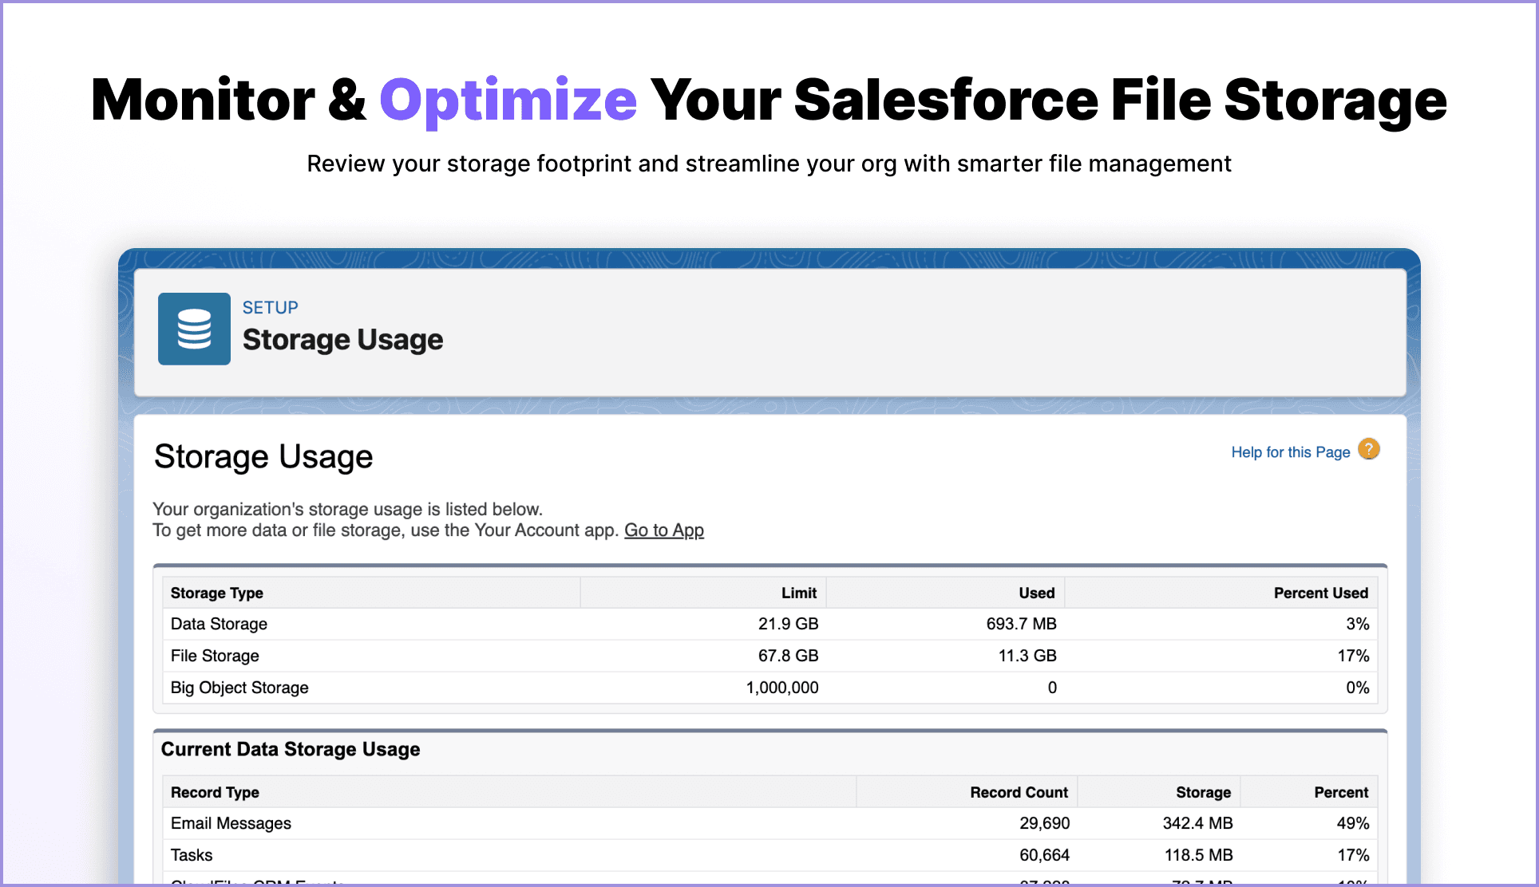This screenshot has height=887, width=1539.
Task: Select the Data Storage row
Action: coord(219,624)
